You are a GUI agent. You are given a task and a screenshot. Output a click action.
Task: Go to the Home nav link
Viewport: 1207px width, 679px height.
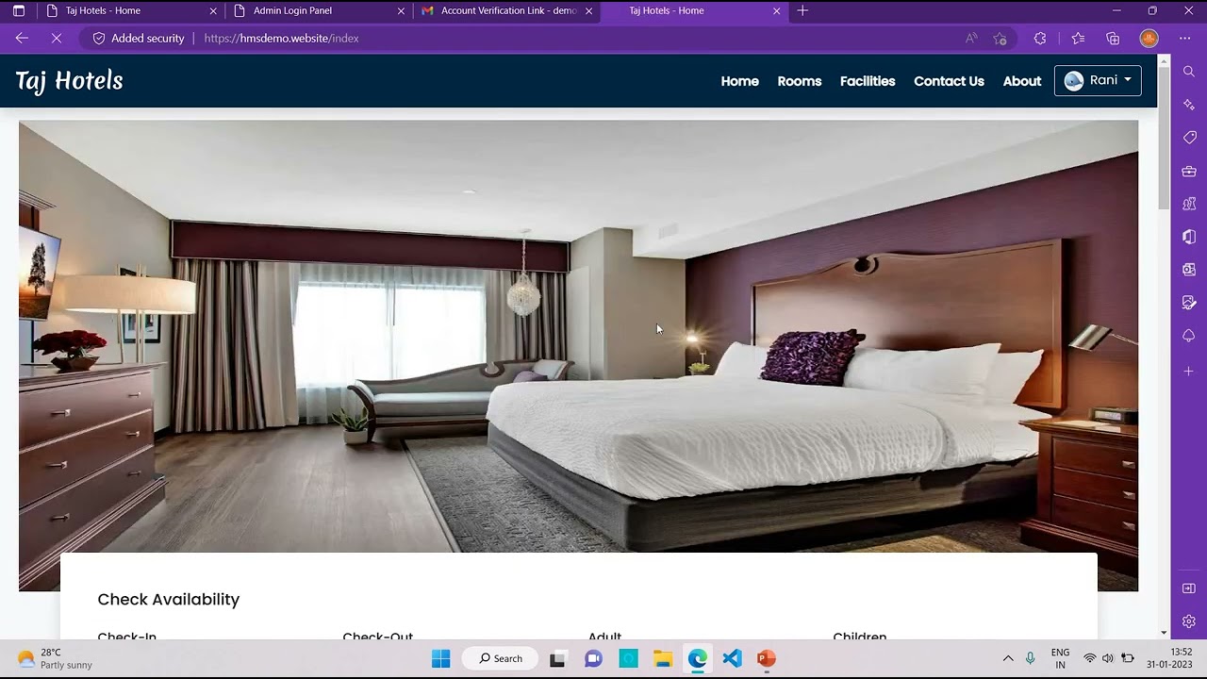(x=740, y=81)
